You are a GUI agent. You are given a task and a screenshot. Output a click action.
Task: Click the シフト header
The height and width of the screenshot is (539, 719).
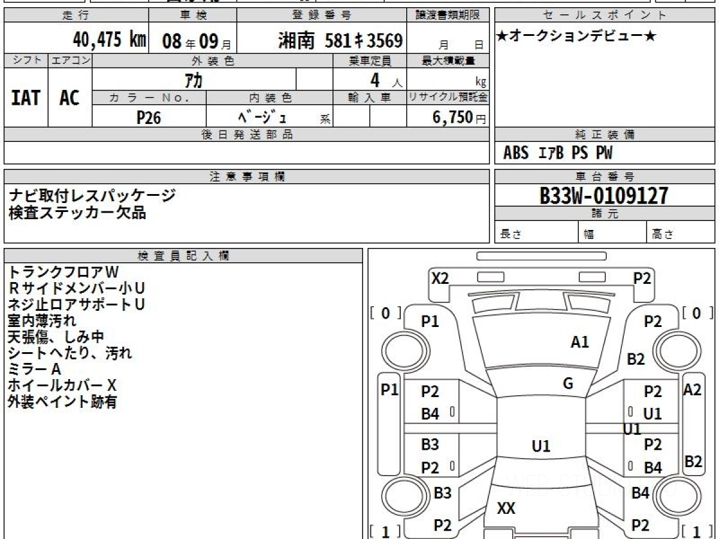click(26, 60)
